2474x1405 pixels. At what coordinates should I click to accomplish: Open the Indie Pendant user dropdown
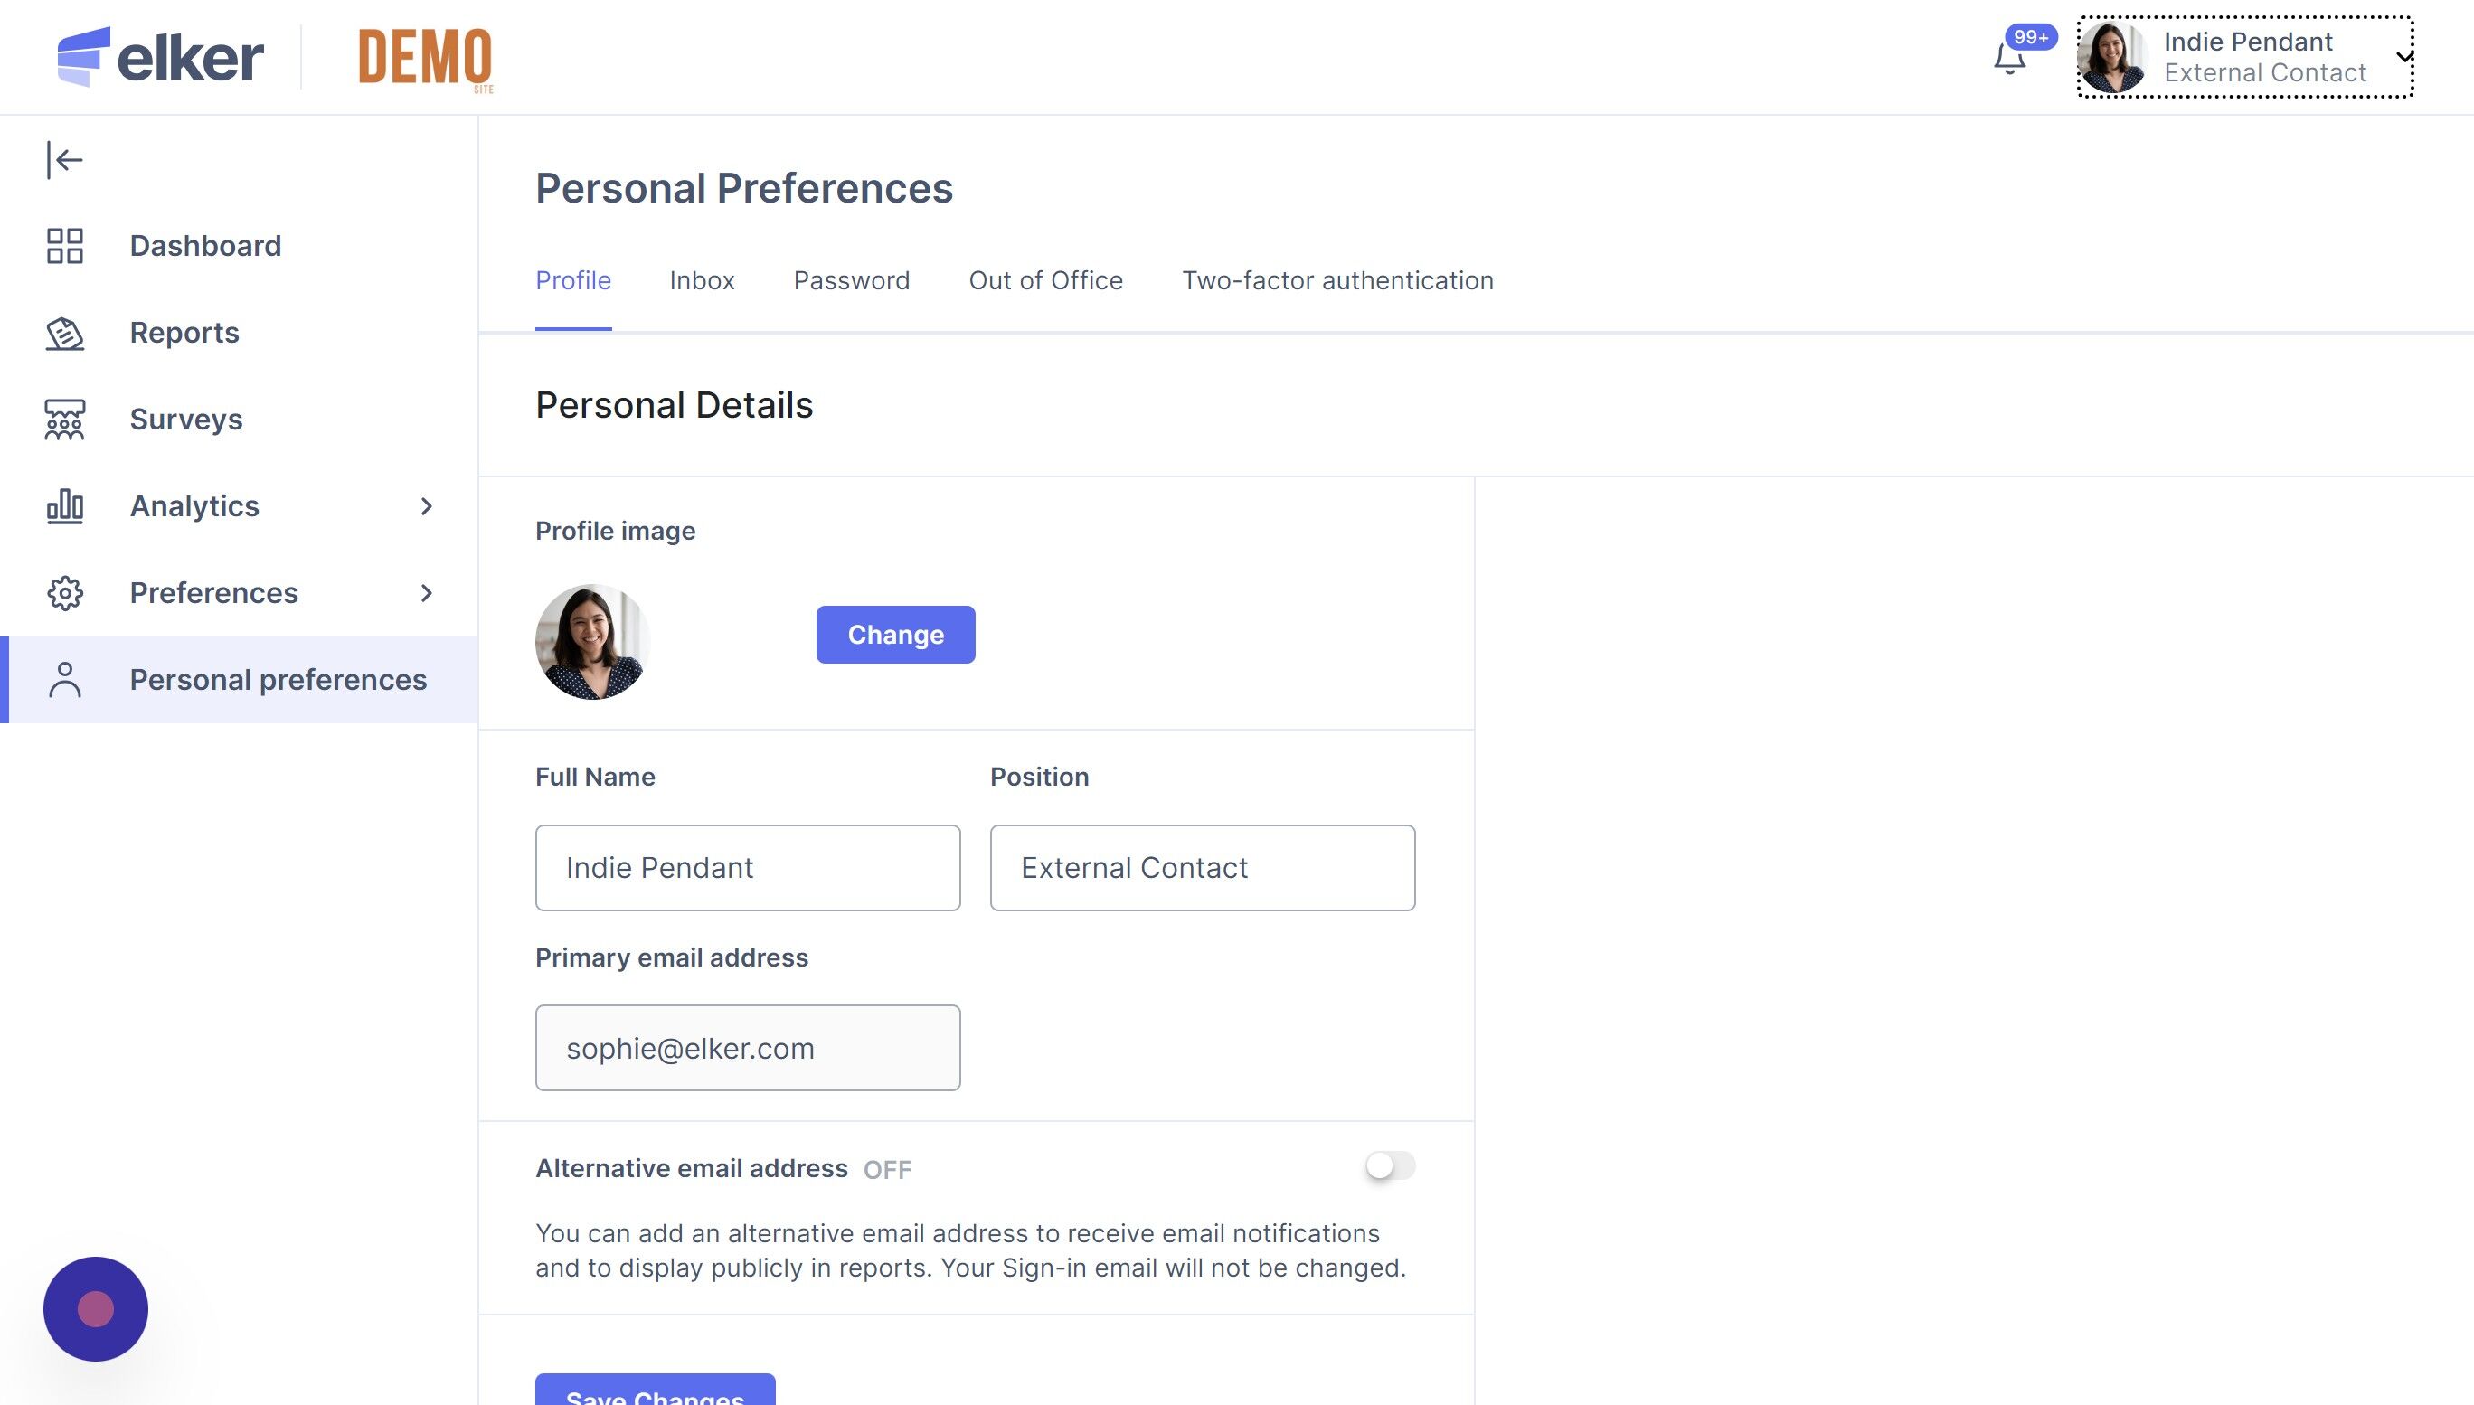coord(2244,57)
